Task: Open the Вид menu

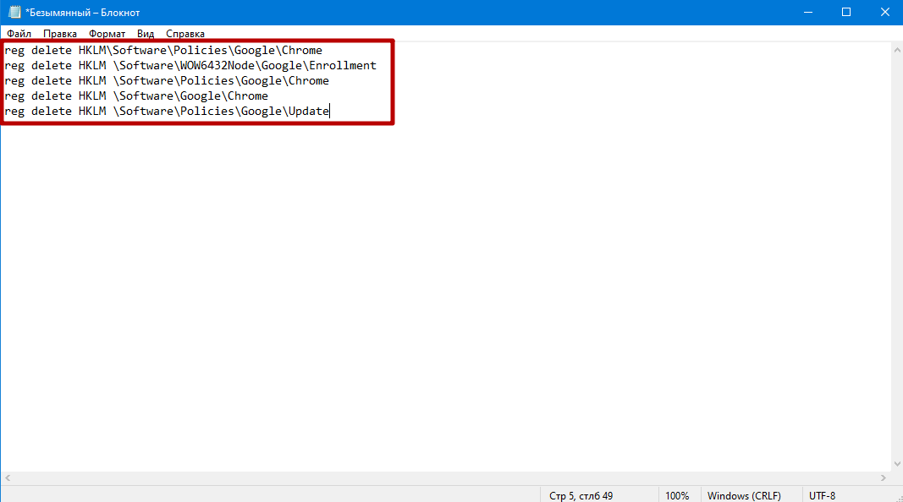Action: point(146,34)
